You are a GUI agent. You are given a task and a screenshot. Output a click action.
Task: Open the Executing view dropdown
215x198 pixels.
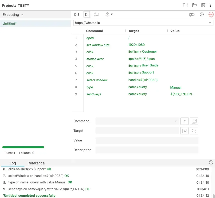point(13,15)
